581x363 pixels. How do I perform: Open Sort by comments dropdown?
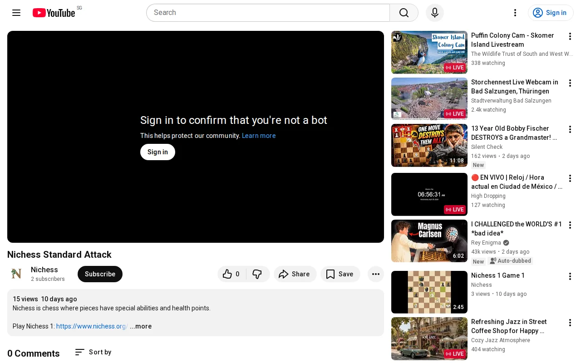93,352
